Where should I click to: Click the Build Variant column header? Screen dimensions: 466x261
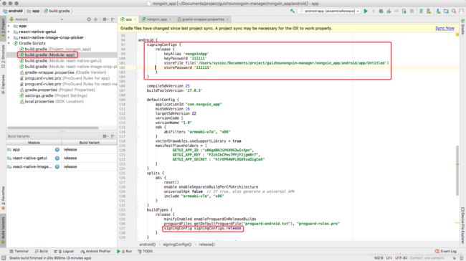coord(89,143)
